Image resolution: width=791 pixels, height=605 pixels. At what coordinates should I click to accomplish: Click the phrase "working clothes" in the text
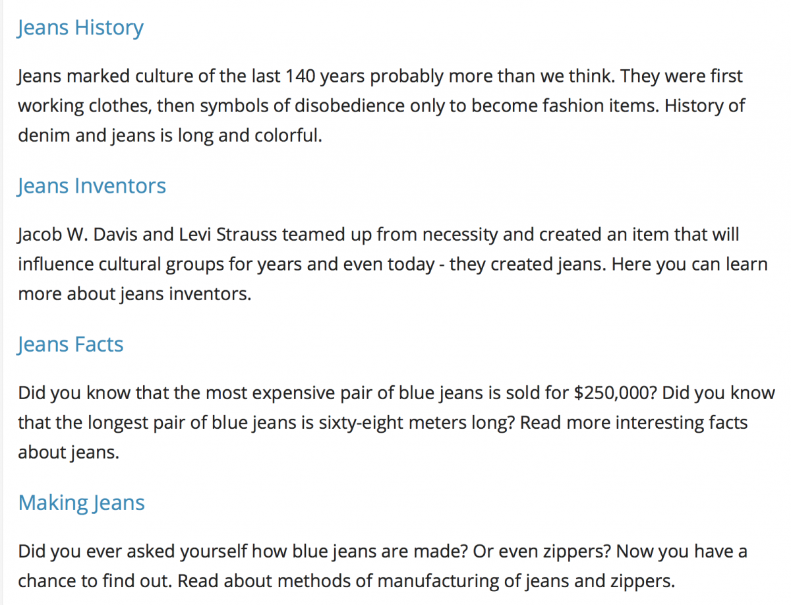(84, 107)
